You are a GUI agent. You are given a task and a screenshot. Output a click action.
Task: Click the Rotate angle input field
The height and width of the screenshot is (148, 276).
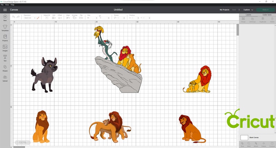[x=120, y=18]
